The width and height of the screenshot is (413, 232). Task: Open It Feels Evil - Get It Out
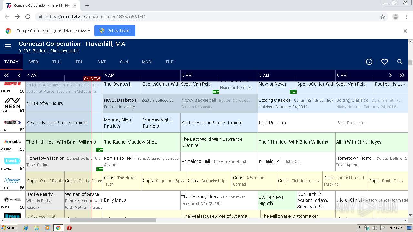tap(297, 161)
